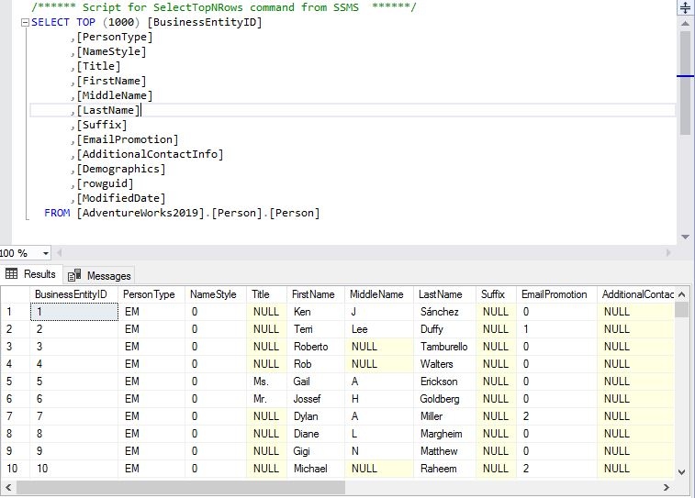This screenshot has height=498, width=695.
Task: Click the middle name cell Lee
Action: 379,329
